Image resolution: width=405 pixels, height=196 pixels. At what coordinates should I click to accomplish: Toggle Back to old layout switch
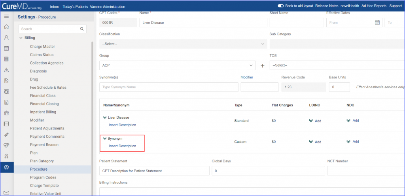click(281, 6)
